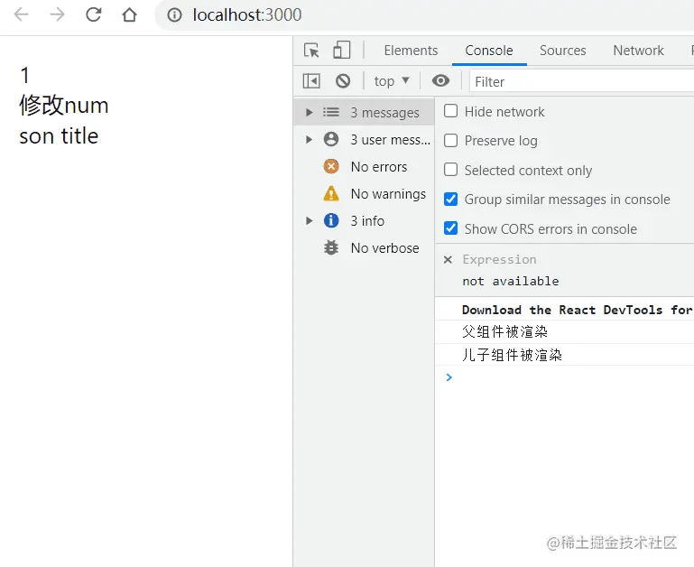This screenshot has width=694, height=567.
Task: Select the No errors row
Action: pyautogui.click(x=364, y=166)
